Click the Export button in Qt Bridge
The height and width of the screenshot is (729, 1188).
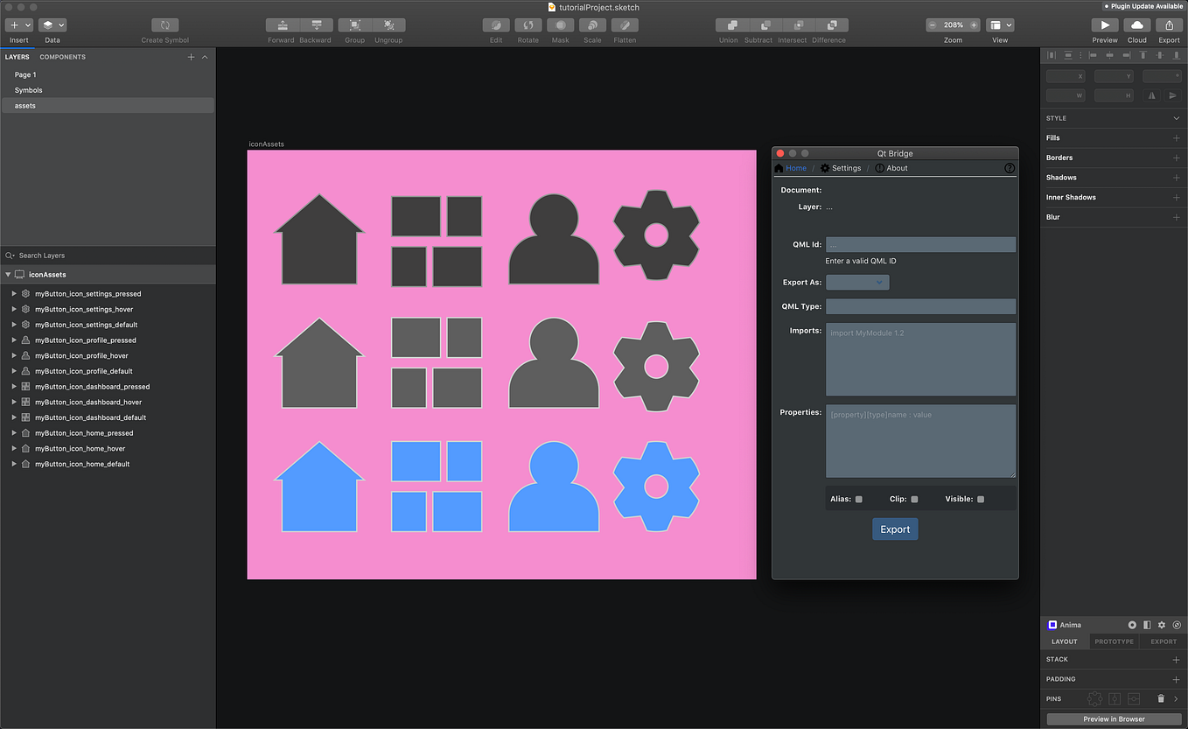pos(894,529)
